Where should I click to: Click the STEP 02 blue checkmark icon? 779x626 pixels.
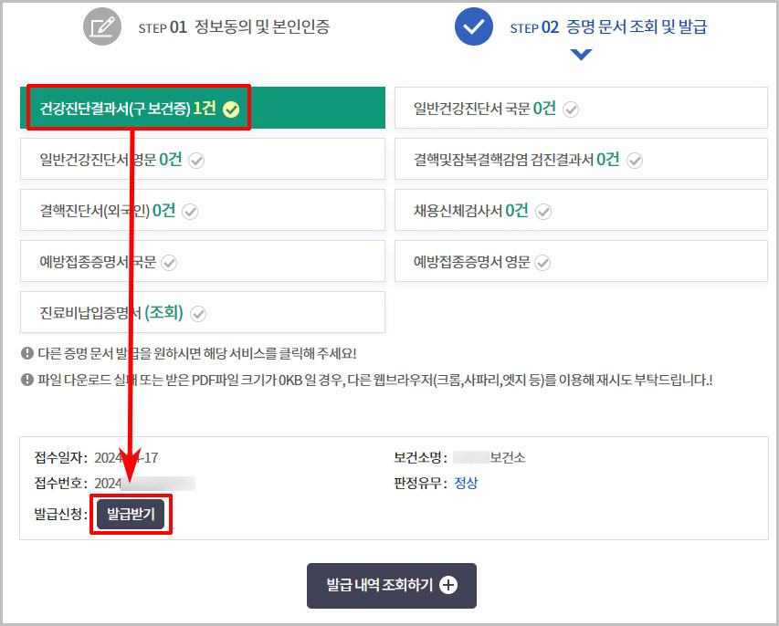tap(474, 26)
